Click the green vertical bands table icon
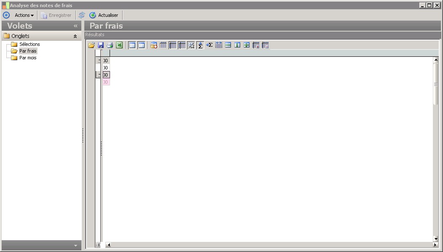Screen dimensions: 443x252 237,45
